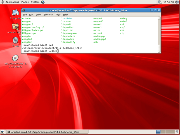The image size is (180, 135).
Task: Click the 'EMAgentPatch.pm' file name
Action: click(33, 30)
